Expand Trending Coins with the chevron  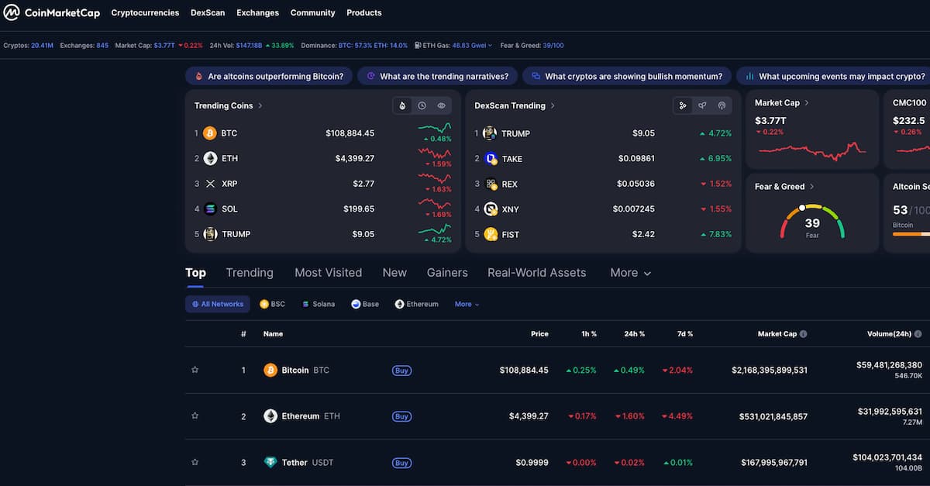point(260,105)
